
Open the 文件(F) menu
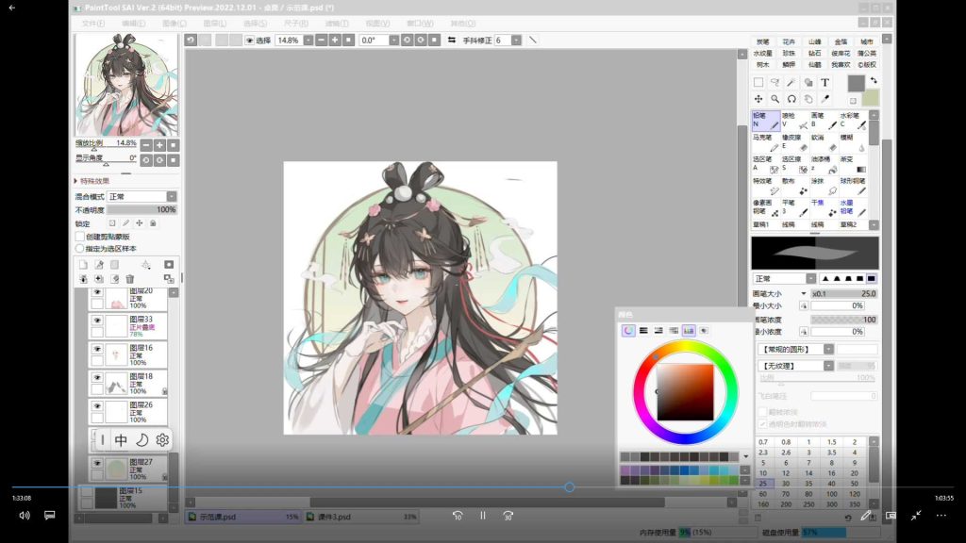click(x=93, y=24)
